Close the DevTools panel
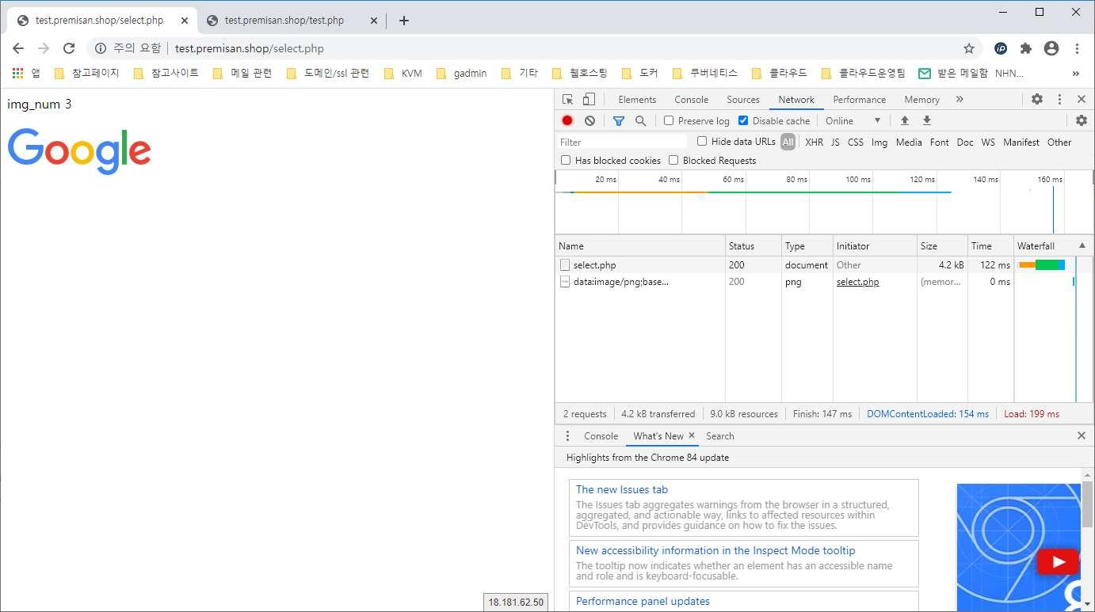1095x612 pixels. [1082, 99]
